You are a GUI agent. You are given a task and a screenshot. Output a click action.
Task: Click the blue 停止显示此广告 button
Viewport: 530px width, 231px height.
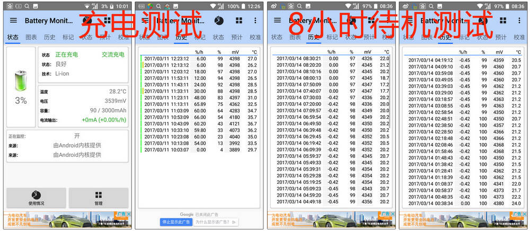(175, 222)
